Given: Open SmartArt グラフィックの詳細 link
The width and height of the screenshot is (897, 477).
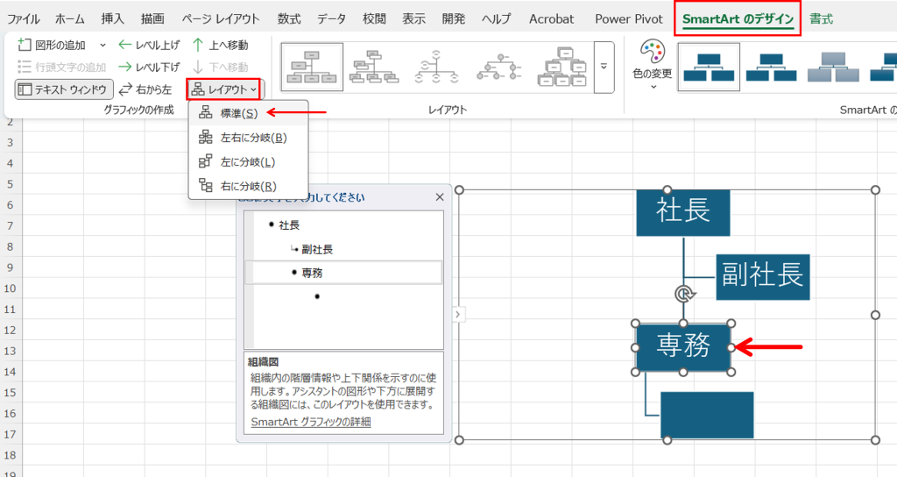Looking at the screenshot, I should coord(311,422).
